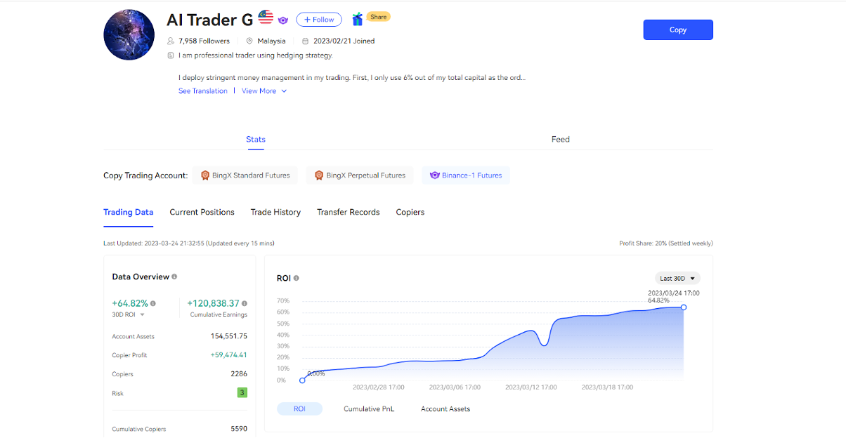Switch chart to Account Assets
The width and height of the screenshot is (846, 438).
445,409
